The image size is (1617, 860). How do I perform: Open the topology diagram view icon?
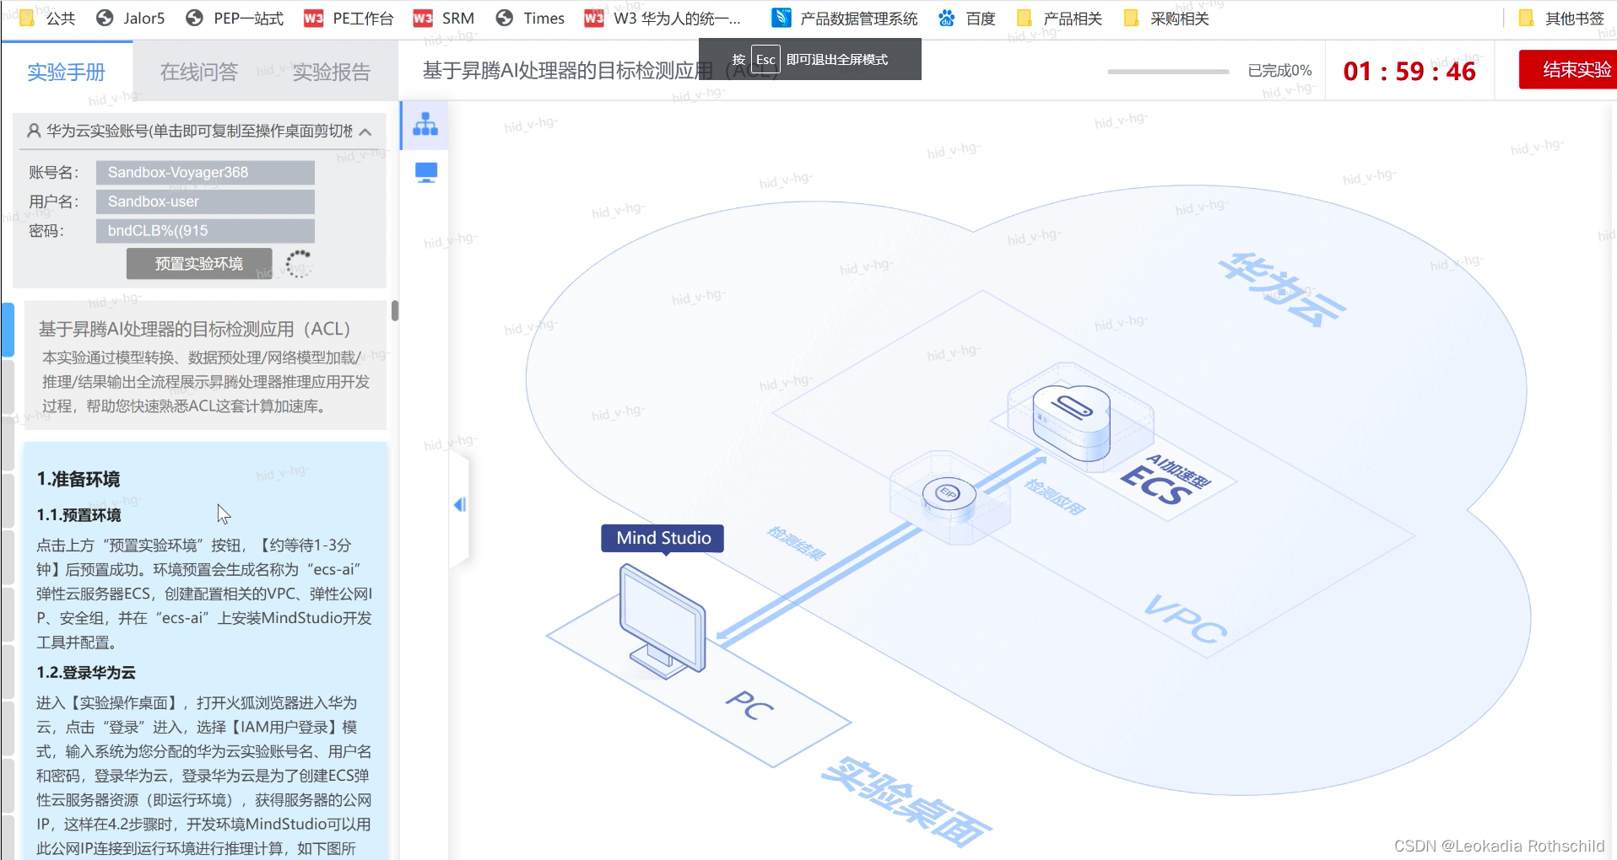[425, 124]
